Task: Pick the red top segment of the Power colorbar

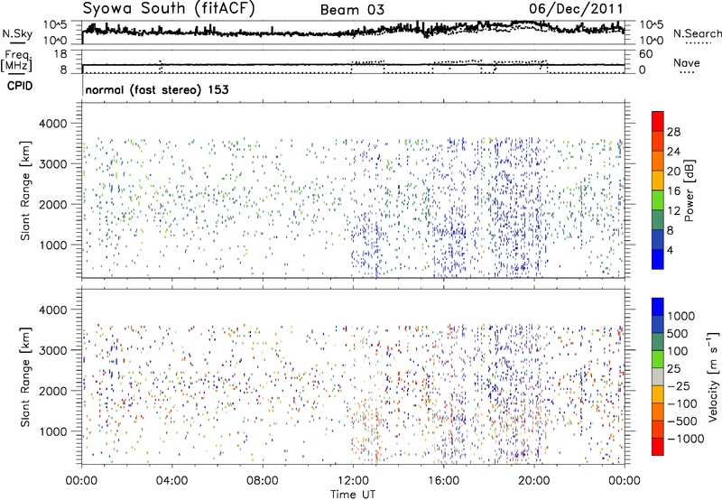Action: click(x=658, y=121)
